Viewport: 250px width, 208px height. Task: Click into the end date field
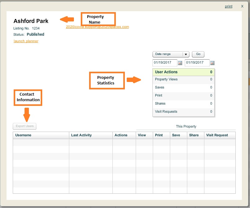pos(197,63)
